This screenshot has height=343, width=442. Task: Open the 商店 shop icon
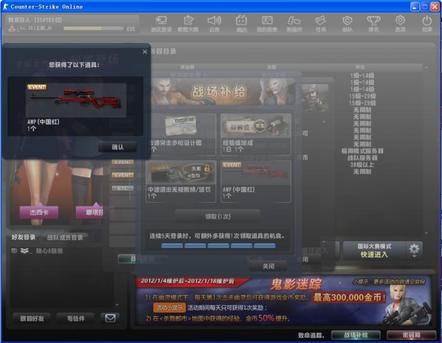[241, 23]
